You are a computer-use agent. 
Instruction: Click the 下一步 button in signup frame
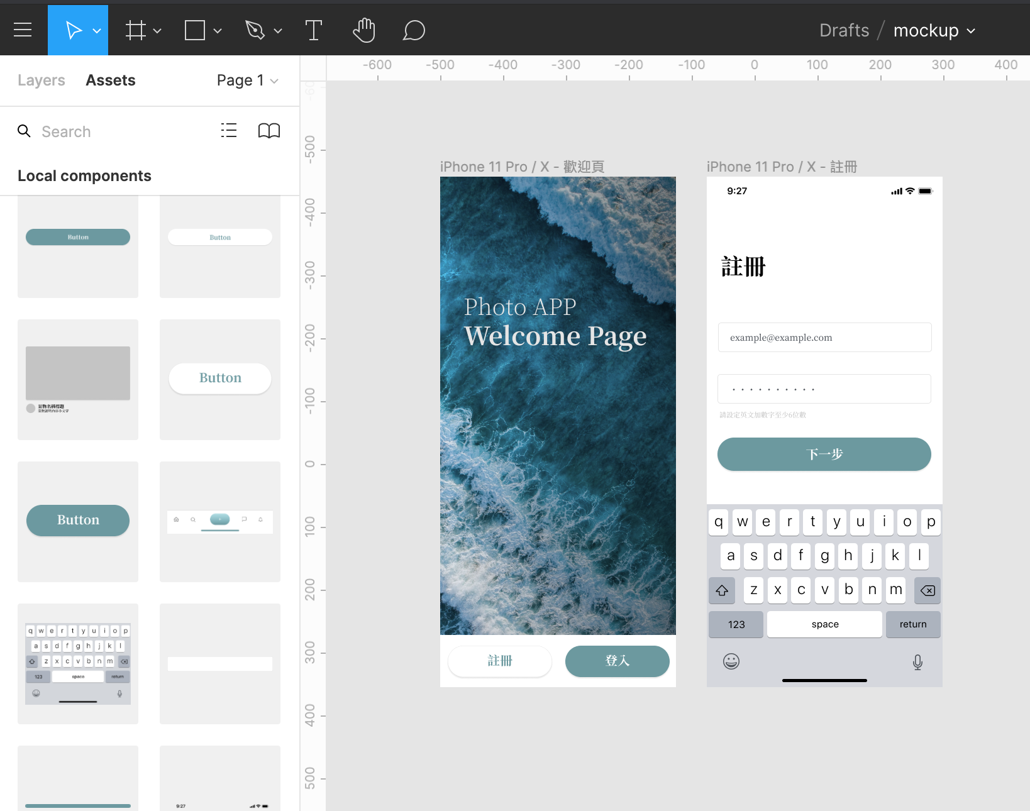point(824,454)
